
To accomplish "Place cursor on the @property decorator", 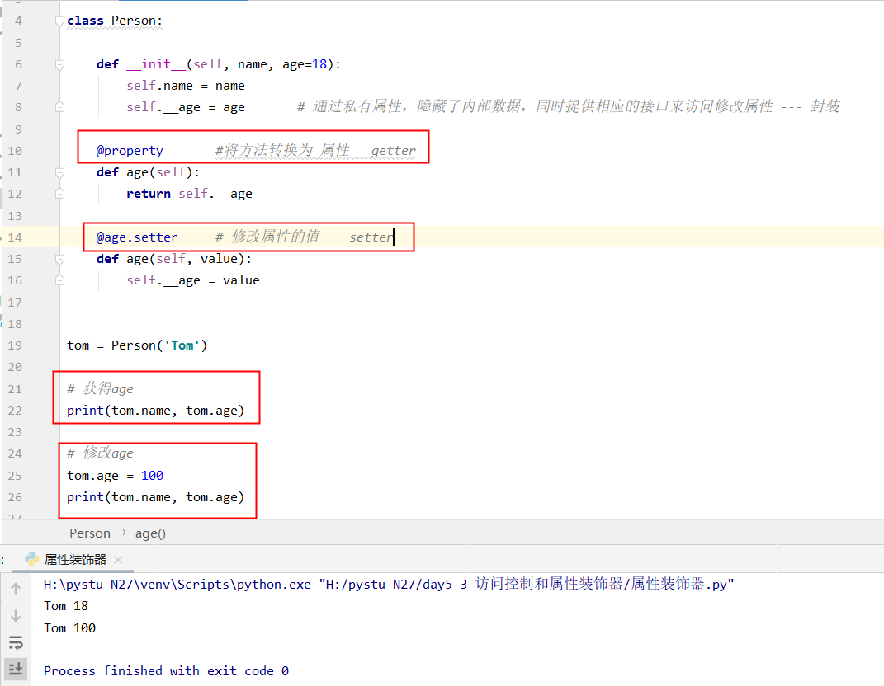I will (x=130, y=151).
